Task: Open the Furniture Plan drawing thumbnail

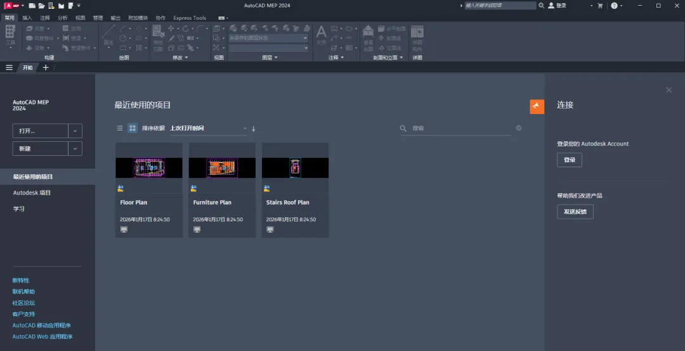Action: tap(222, 168)
